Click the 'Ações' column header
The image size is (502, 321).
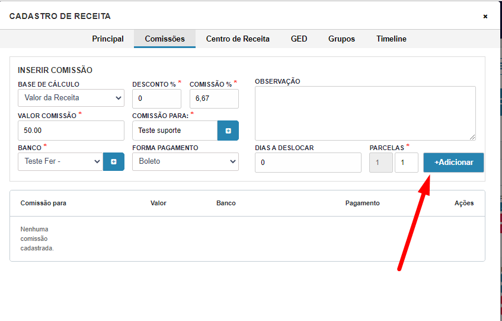[x=464, y=203]
